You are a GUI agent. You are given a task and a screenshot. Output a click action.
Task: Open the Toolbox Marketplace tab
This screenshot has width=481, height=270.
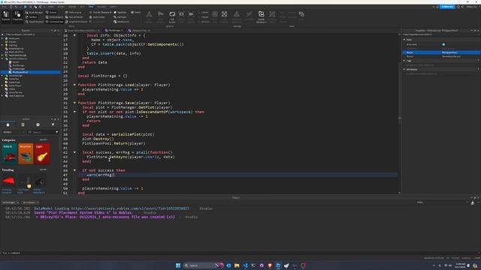coord(8,124)
